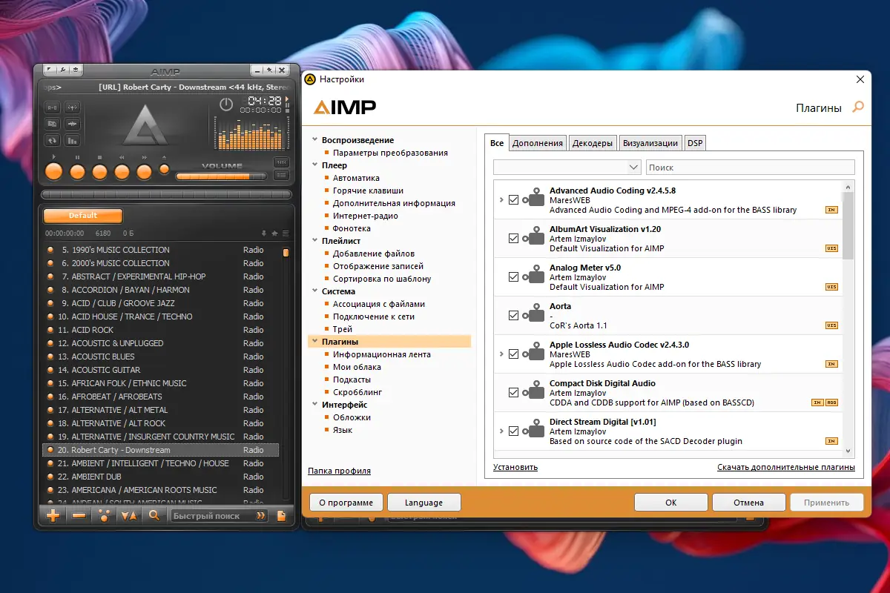Screen dimensions: 890x593
Task: Open the playlist misc dots icon
Action: tap(104, 516)
